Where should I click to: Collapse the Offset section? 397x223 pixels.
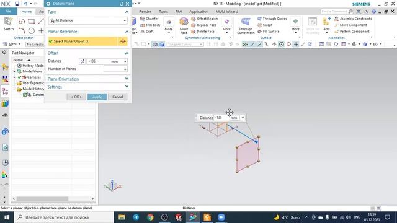(x=127, y=53)
